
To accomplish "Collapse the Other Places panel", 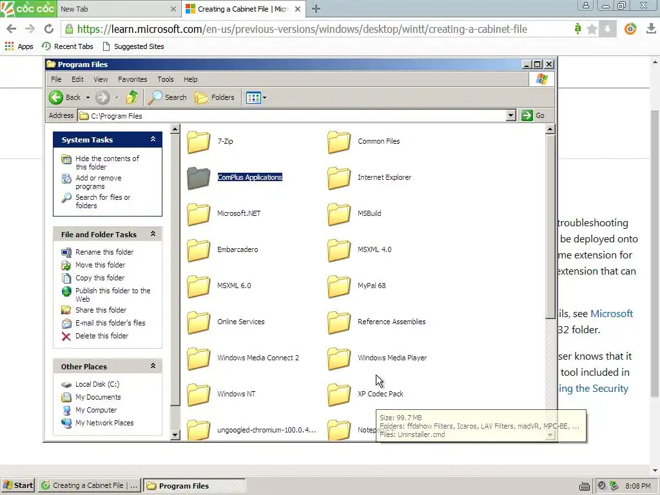I will [x=153, y=366].
